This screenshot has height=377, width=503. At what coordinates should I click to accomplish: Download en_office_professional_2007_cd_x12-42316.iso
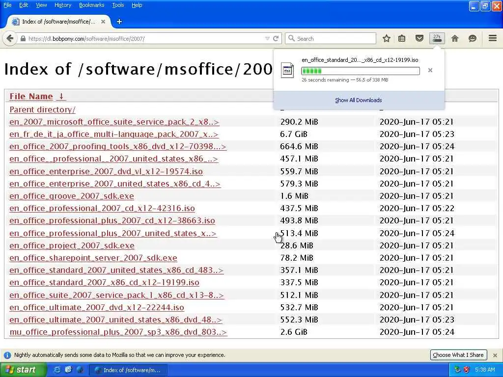click(102, 208)
